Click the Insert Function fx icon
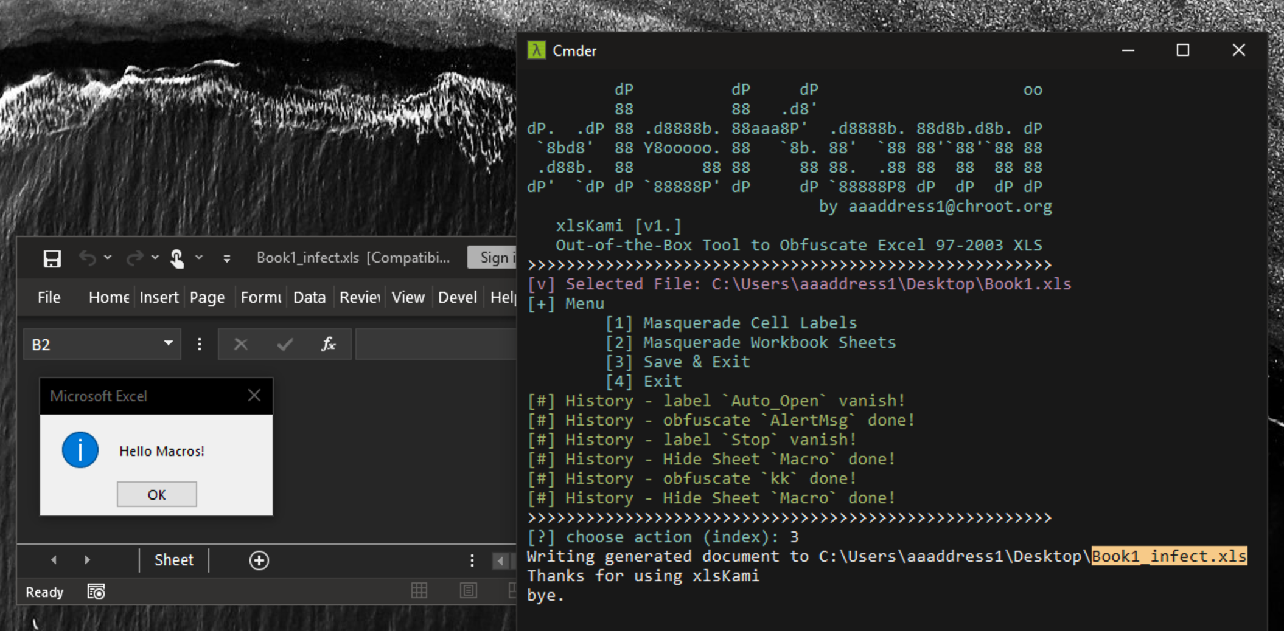1284x631 pixels. (328, 345)
